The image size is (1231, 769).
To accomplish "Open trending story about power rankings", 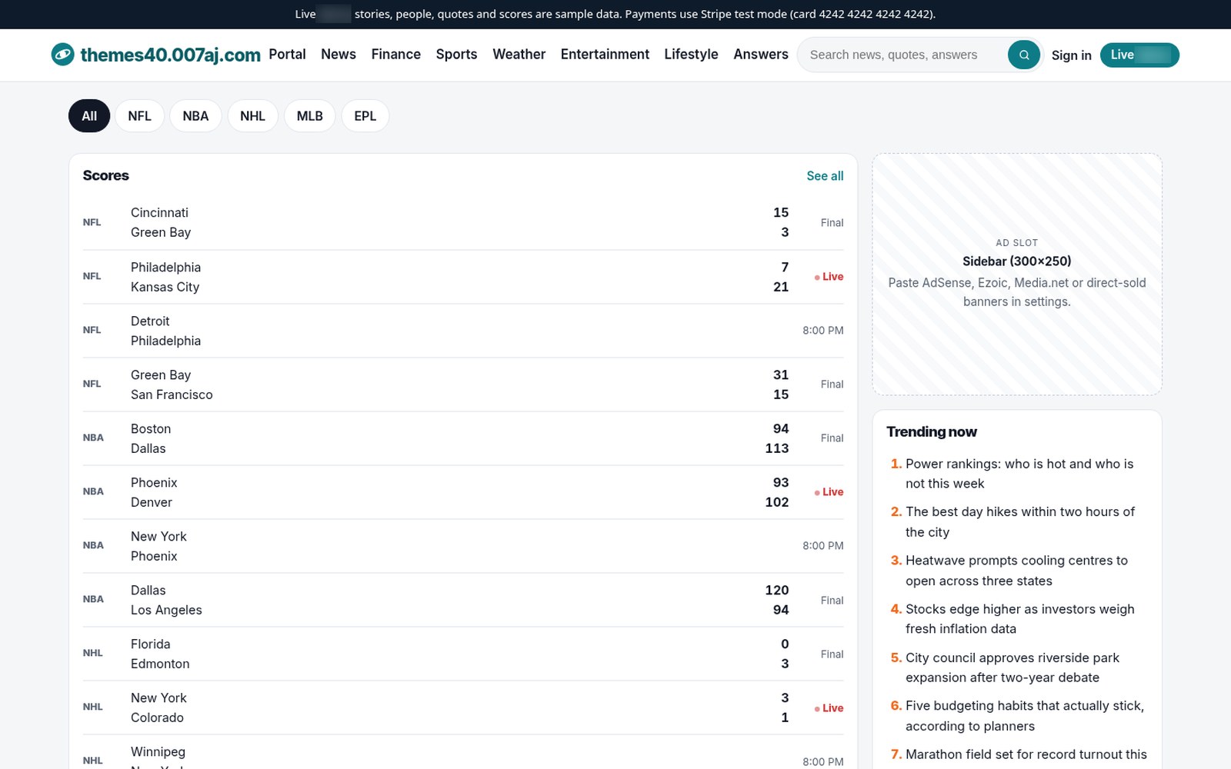I will click(x=1019, y=474).
